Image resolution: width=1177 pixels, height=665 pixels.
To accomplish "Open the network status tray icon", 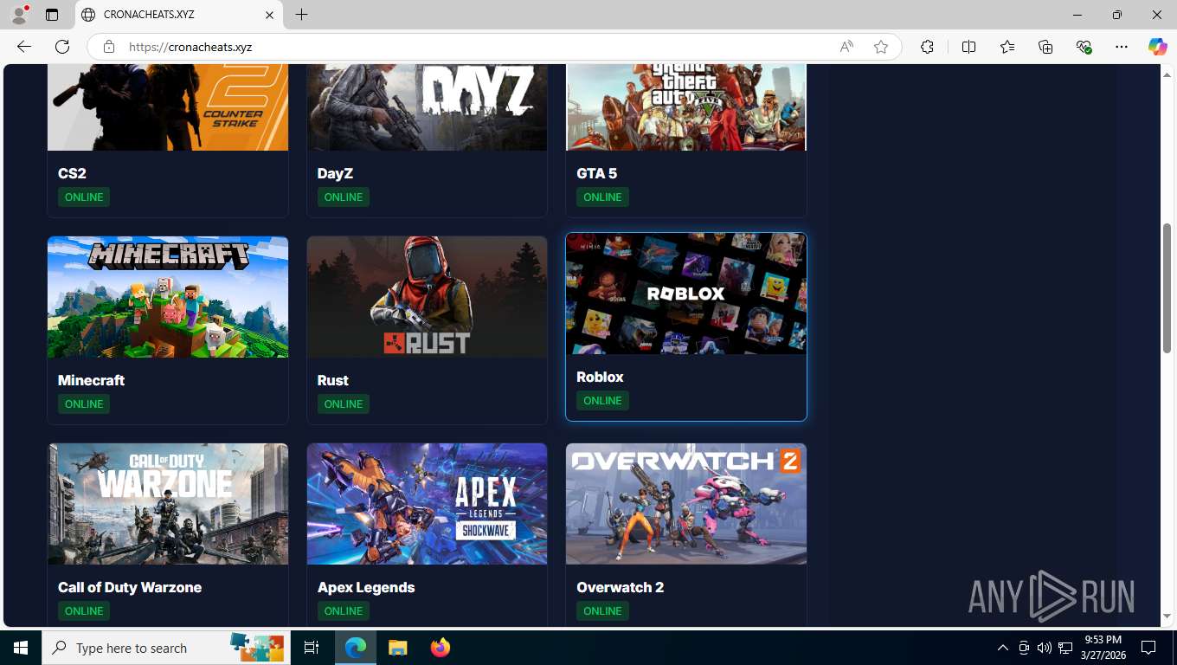I will click(1065, 648).
